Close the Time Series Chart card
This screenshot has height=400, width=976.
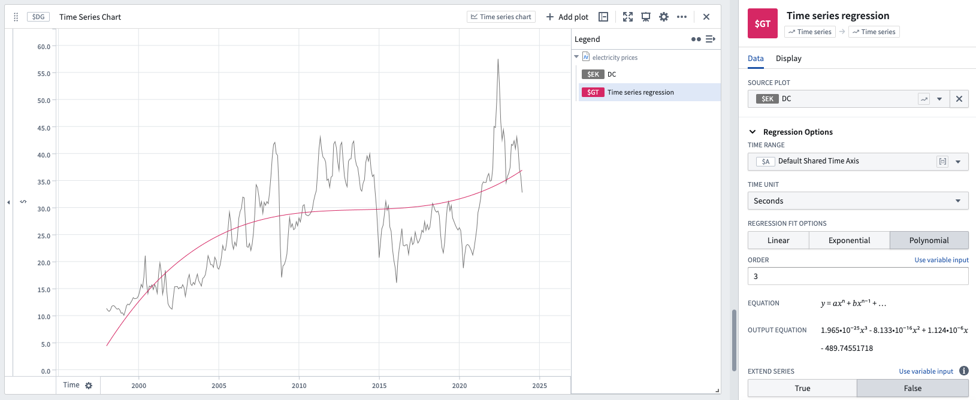(706, 17)
